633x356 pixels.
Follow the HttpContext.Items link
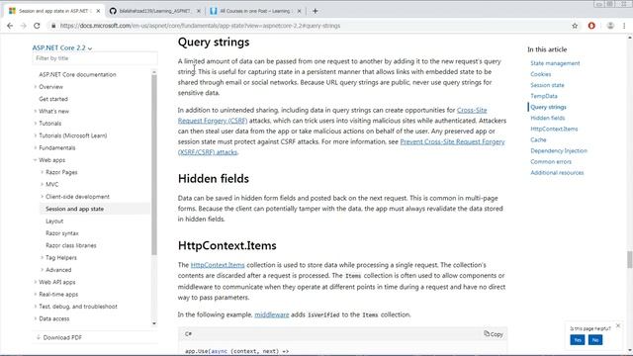[x=218, y=265]
